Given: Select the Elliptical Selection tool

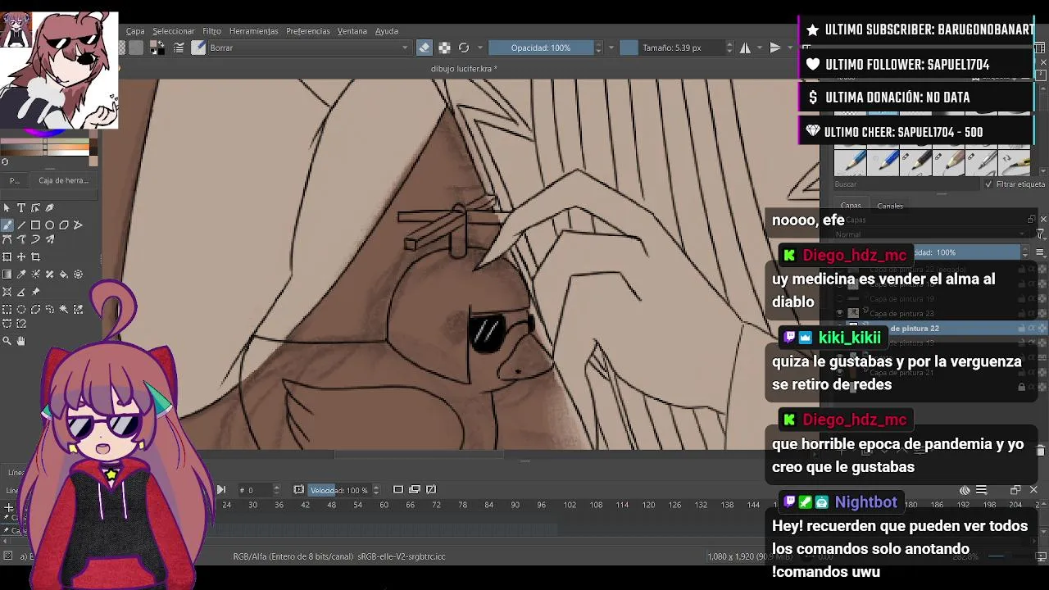Looking at the screenshot, I should coord(21,309).
